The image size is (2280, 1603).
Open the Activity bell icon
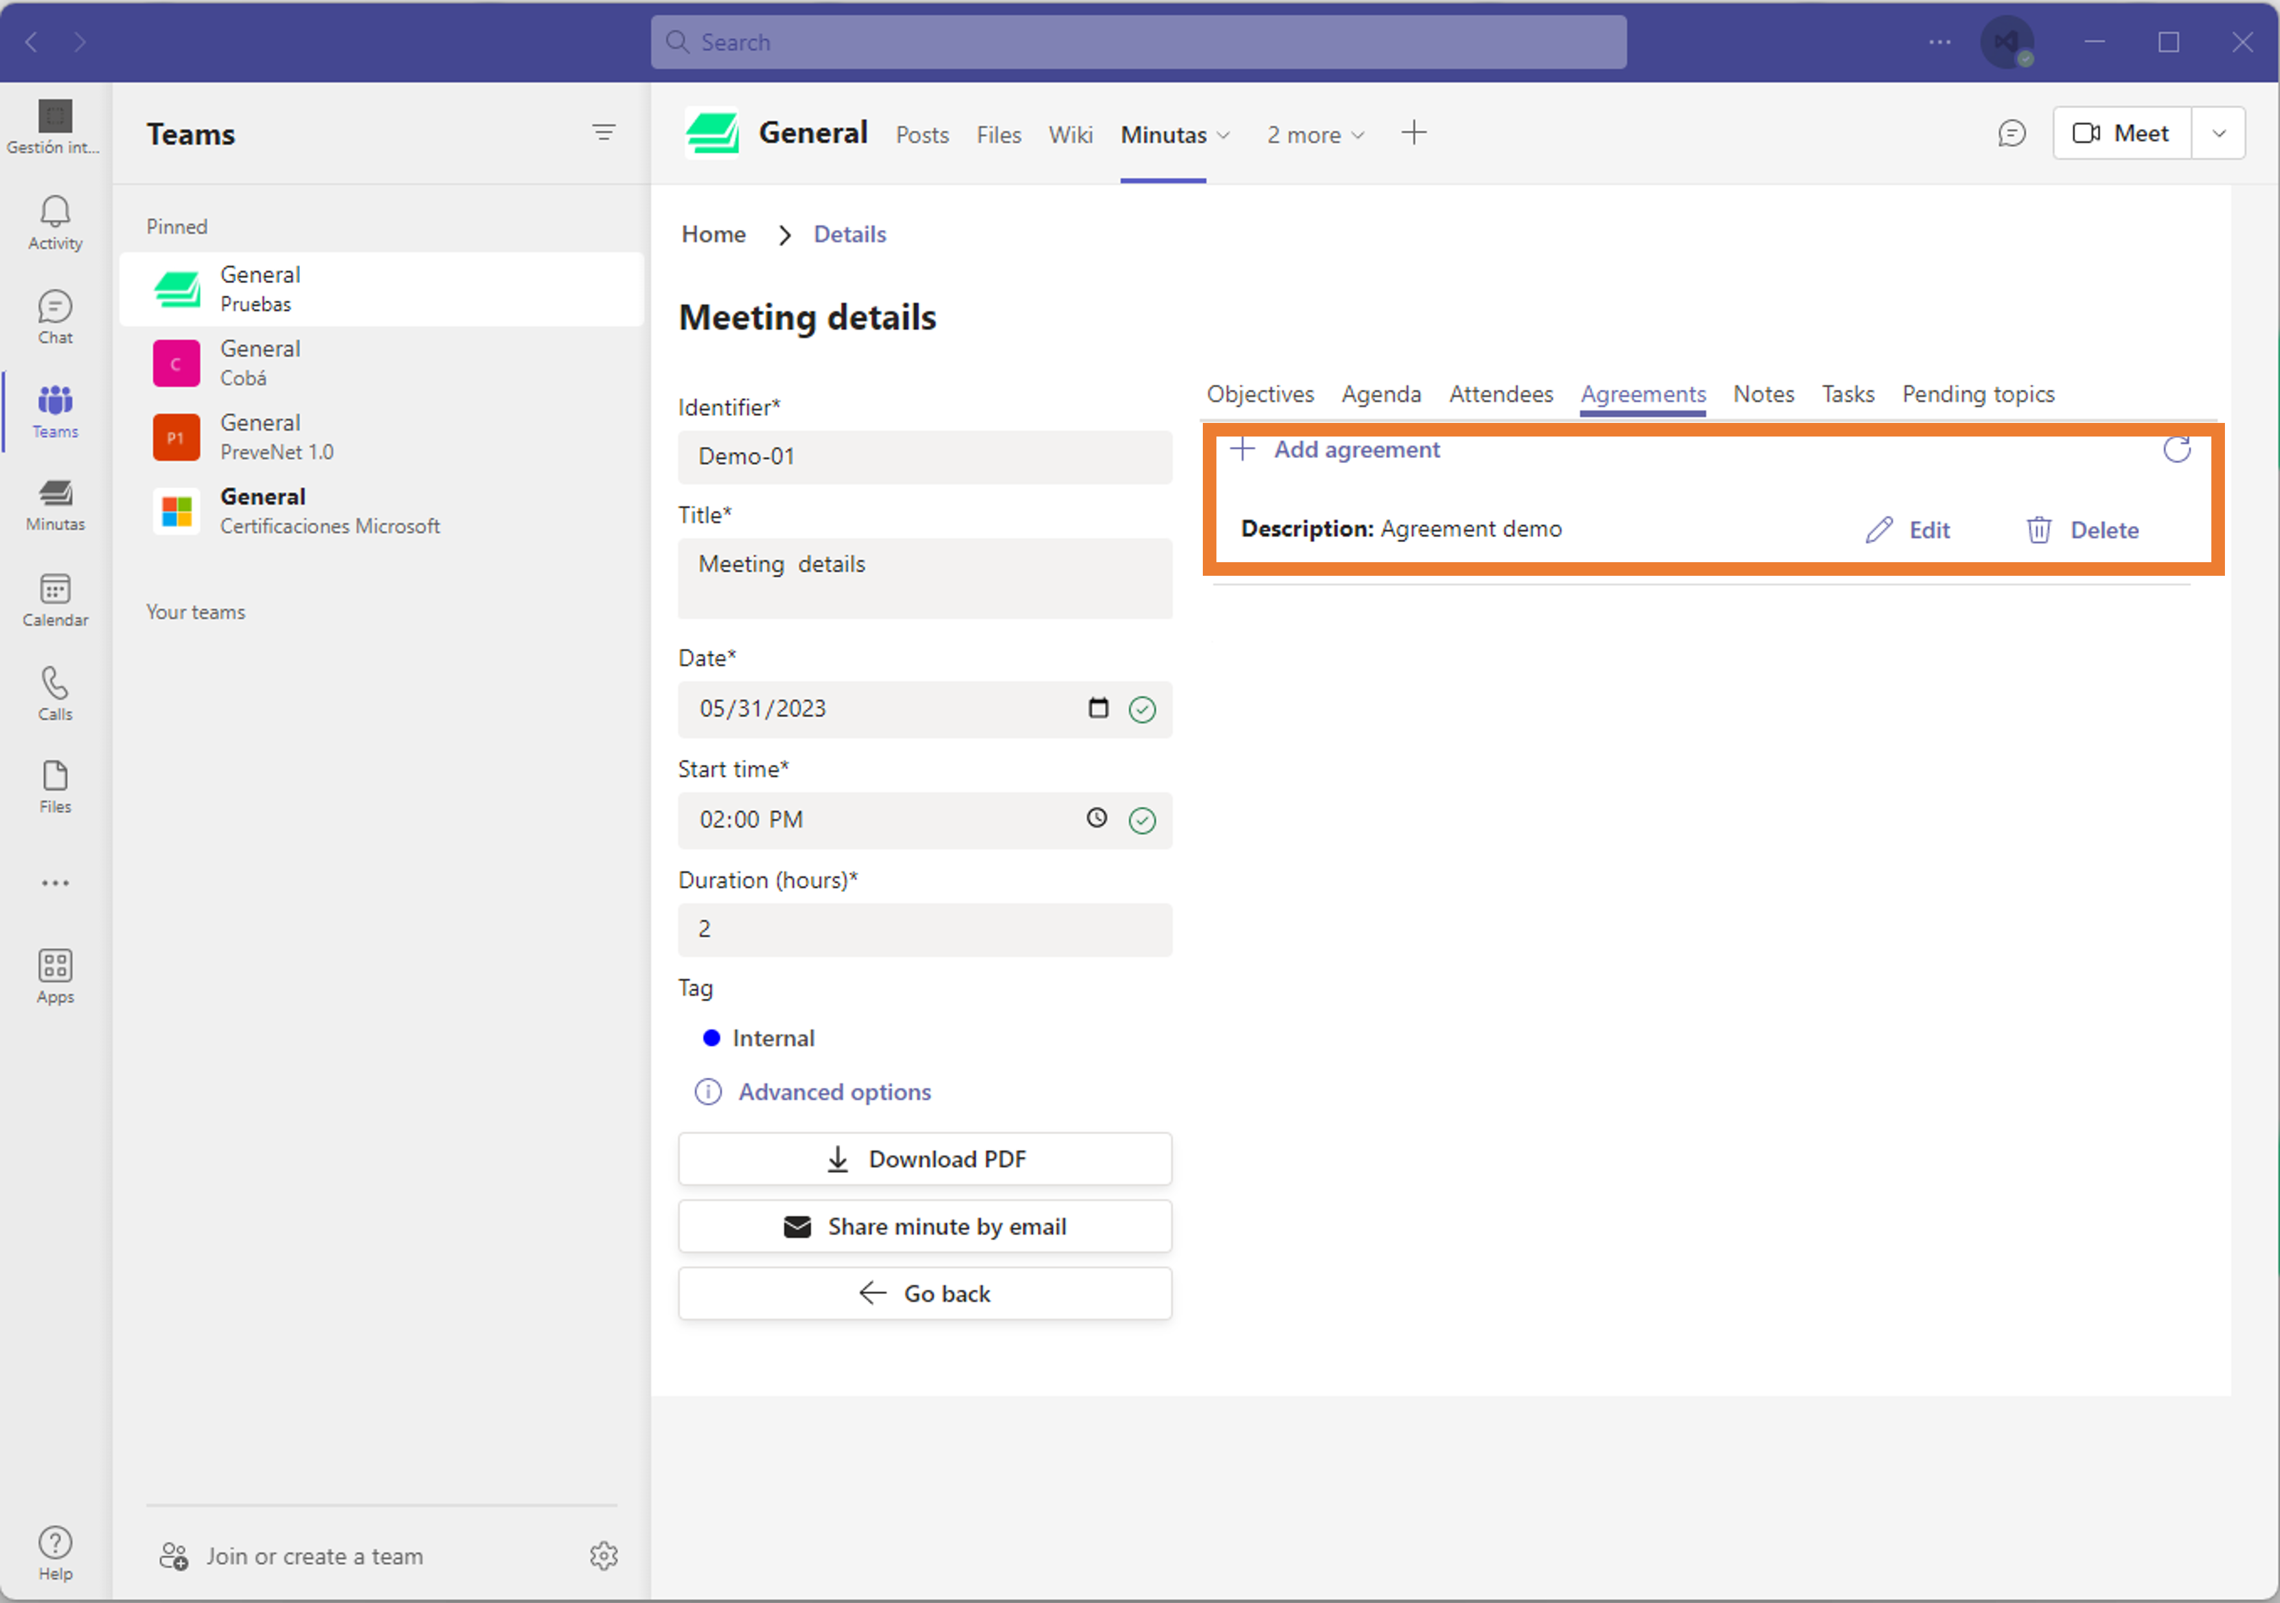54,222
